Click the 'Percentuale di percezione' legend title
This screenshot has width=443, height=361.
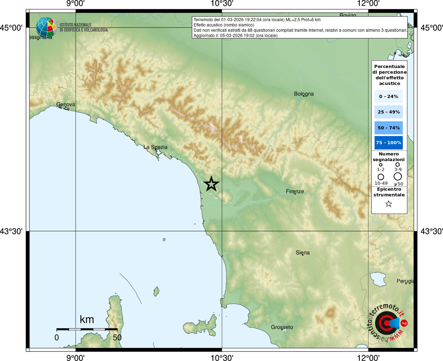(x=389, y=75)
